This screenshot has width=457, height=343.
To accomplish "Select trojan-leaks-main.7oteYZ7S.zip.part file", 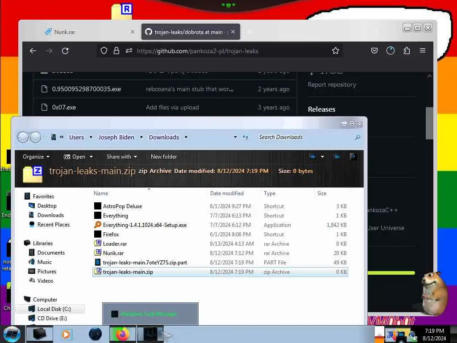I will [220, 262].
